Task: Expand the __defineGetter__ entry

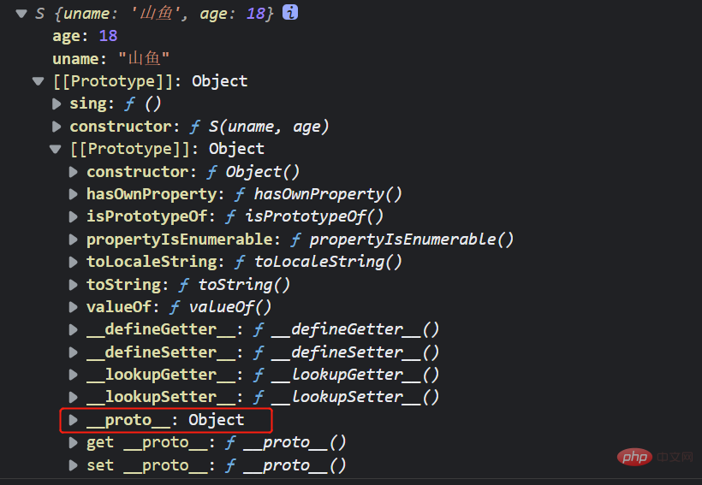Action: pyautogui.click(x=74, y=329)
